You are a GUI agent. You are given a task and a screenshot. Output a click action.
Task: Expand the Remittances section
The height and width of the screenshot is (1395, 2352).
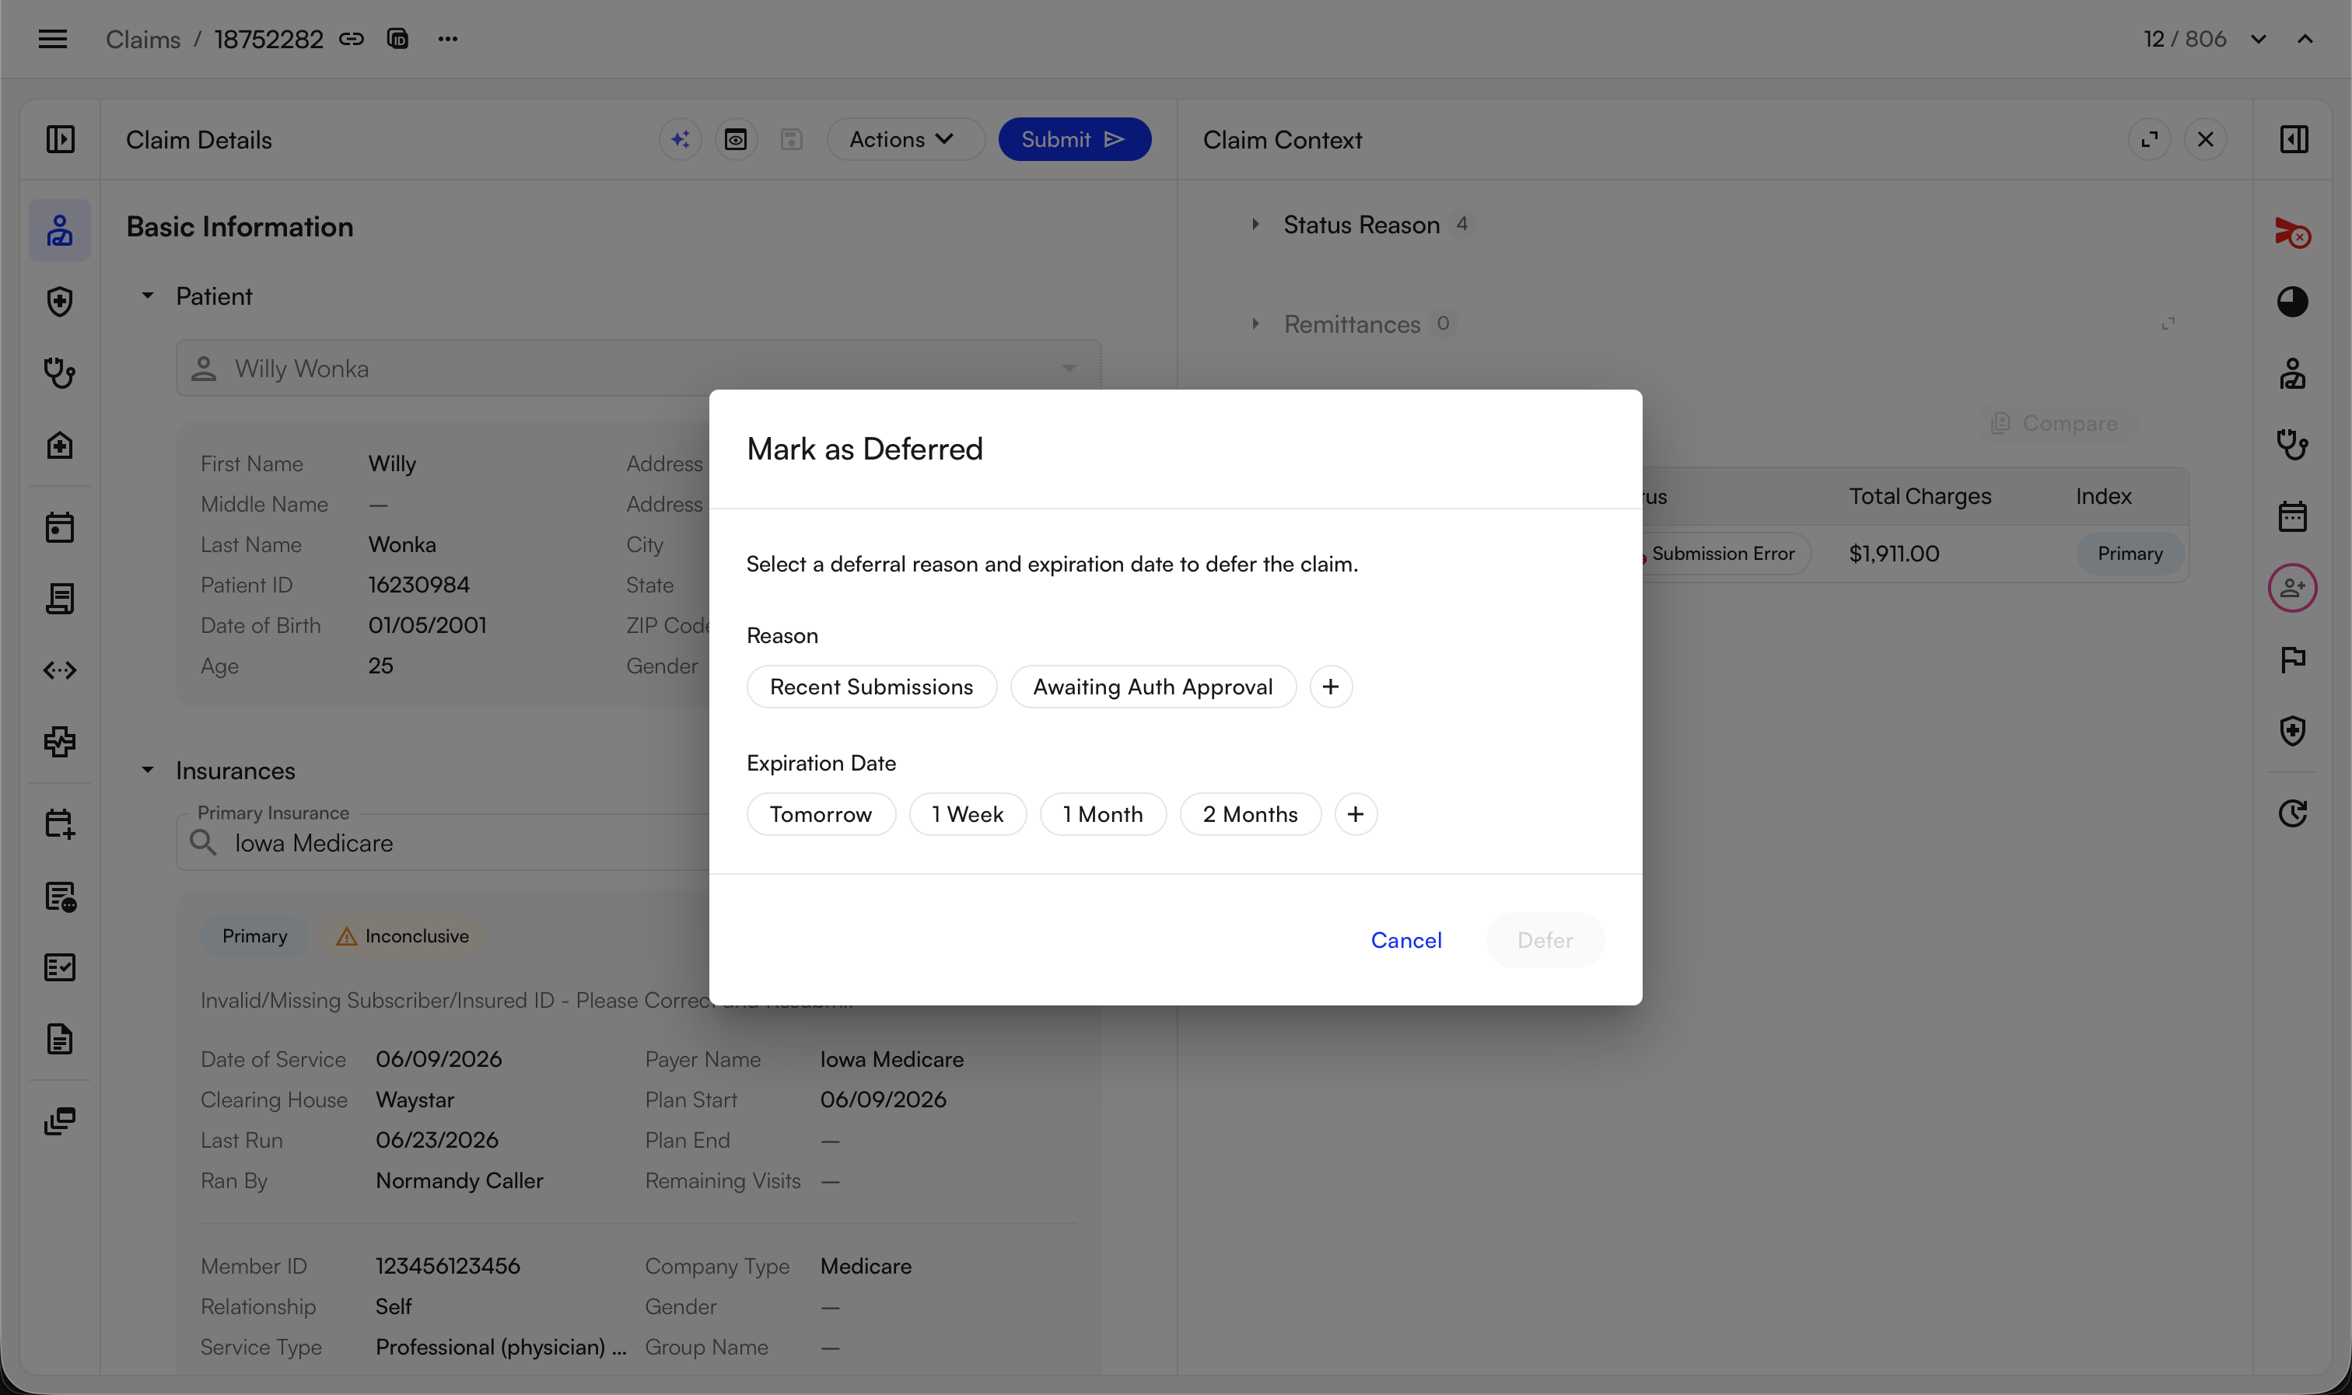point(1255,323)
